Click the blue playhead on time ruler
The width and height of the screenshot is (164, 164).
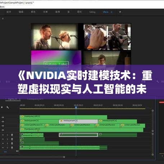coord(76,108)
